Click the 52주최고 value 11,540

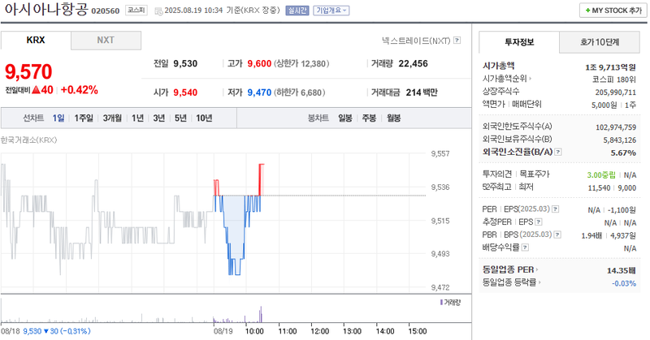pyautogui.click(x=599, y=188)
